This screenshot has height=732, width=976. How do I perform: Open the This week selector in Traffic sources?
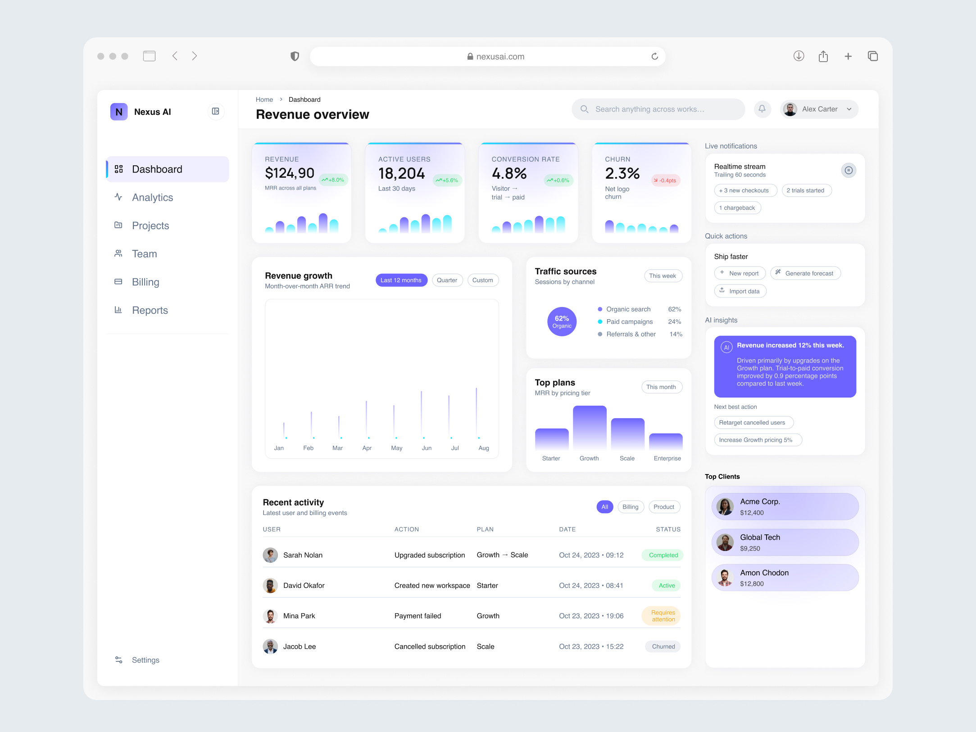(663, 276)
